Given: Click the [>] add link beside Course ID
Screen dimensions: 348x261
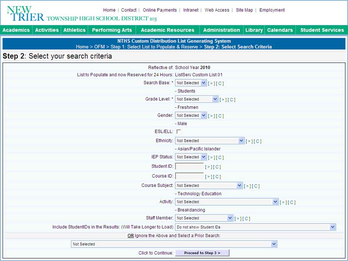Looking at the screenshot, I should (209, 177).
